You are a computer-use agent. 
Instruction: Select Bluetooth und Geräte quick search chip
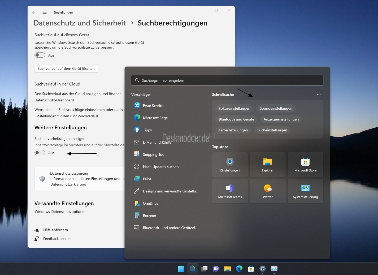point(236,119)
